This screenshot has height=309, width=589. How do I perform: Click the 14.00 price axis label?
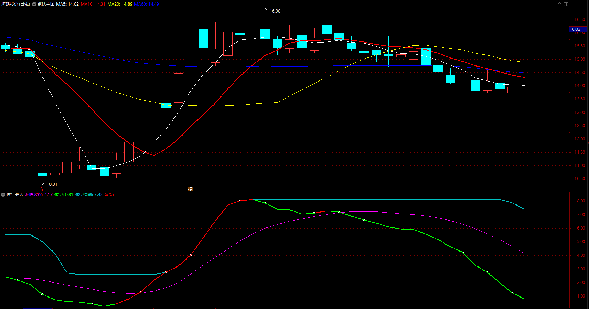[580, 86]
